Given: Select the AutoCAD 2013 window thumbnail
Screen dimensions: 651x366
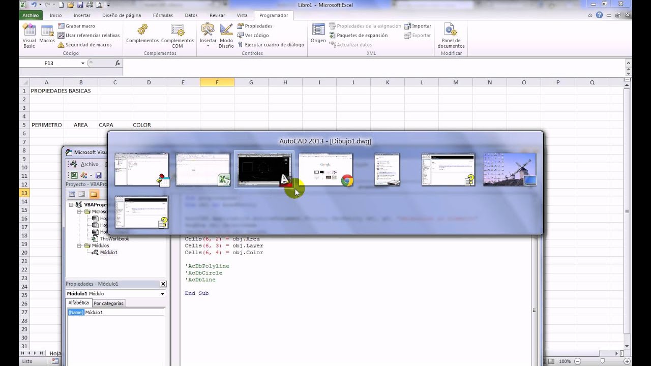Looking at the screenshot, I should tap(264, 169).
